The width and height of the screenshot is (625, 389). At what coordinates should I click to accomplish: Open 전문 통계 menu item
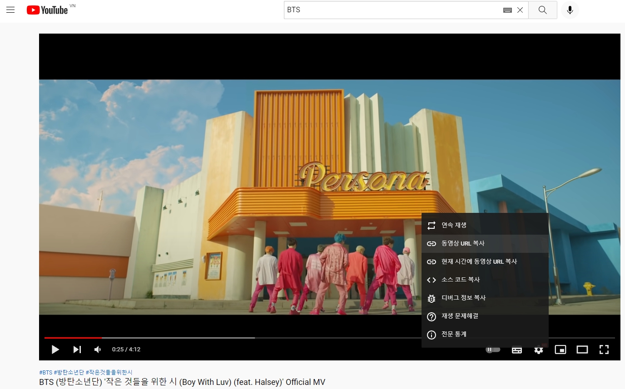point(485,334)
